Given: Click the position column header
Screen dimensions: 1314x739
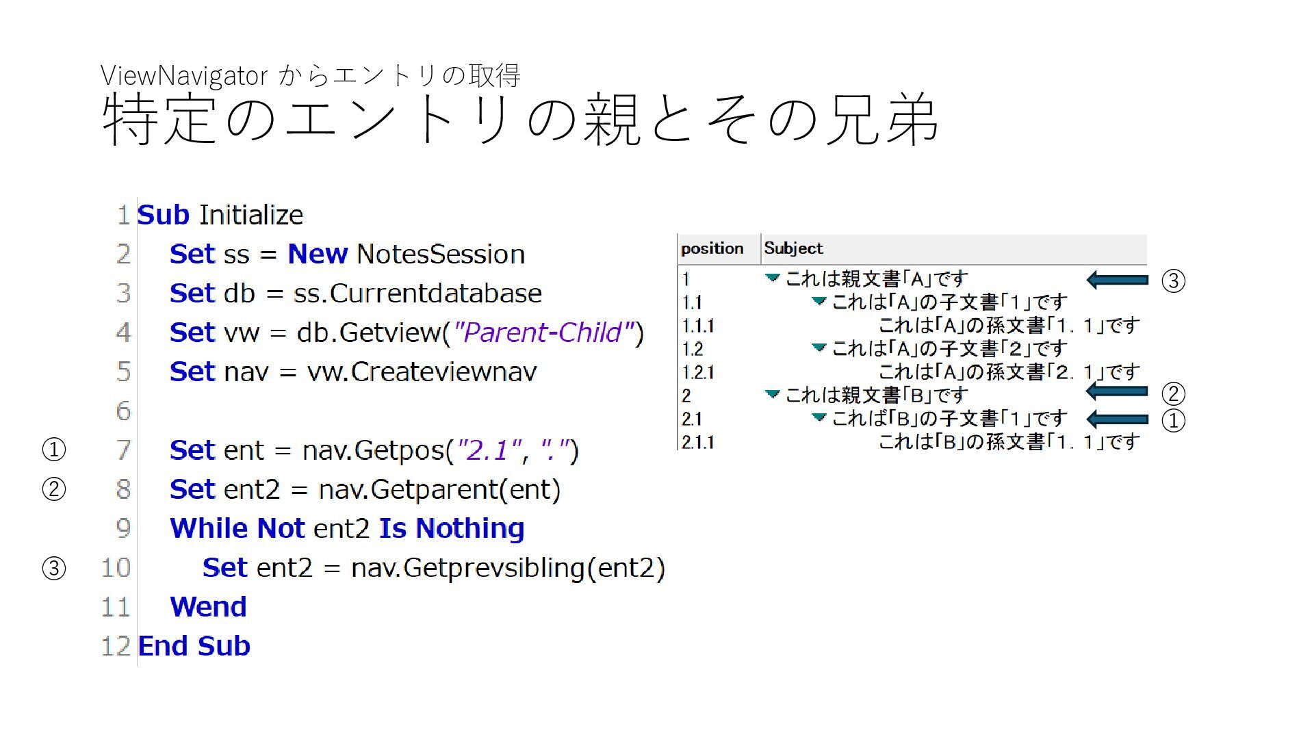Looking at the screenshot, I should pyautogui.click(x=712, y=248).
